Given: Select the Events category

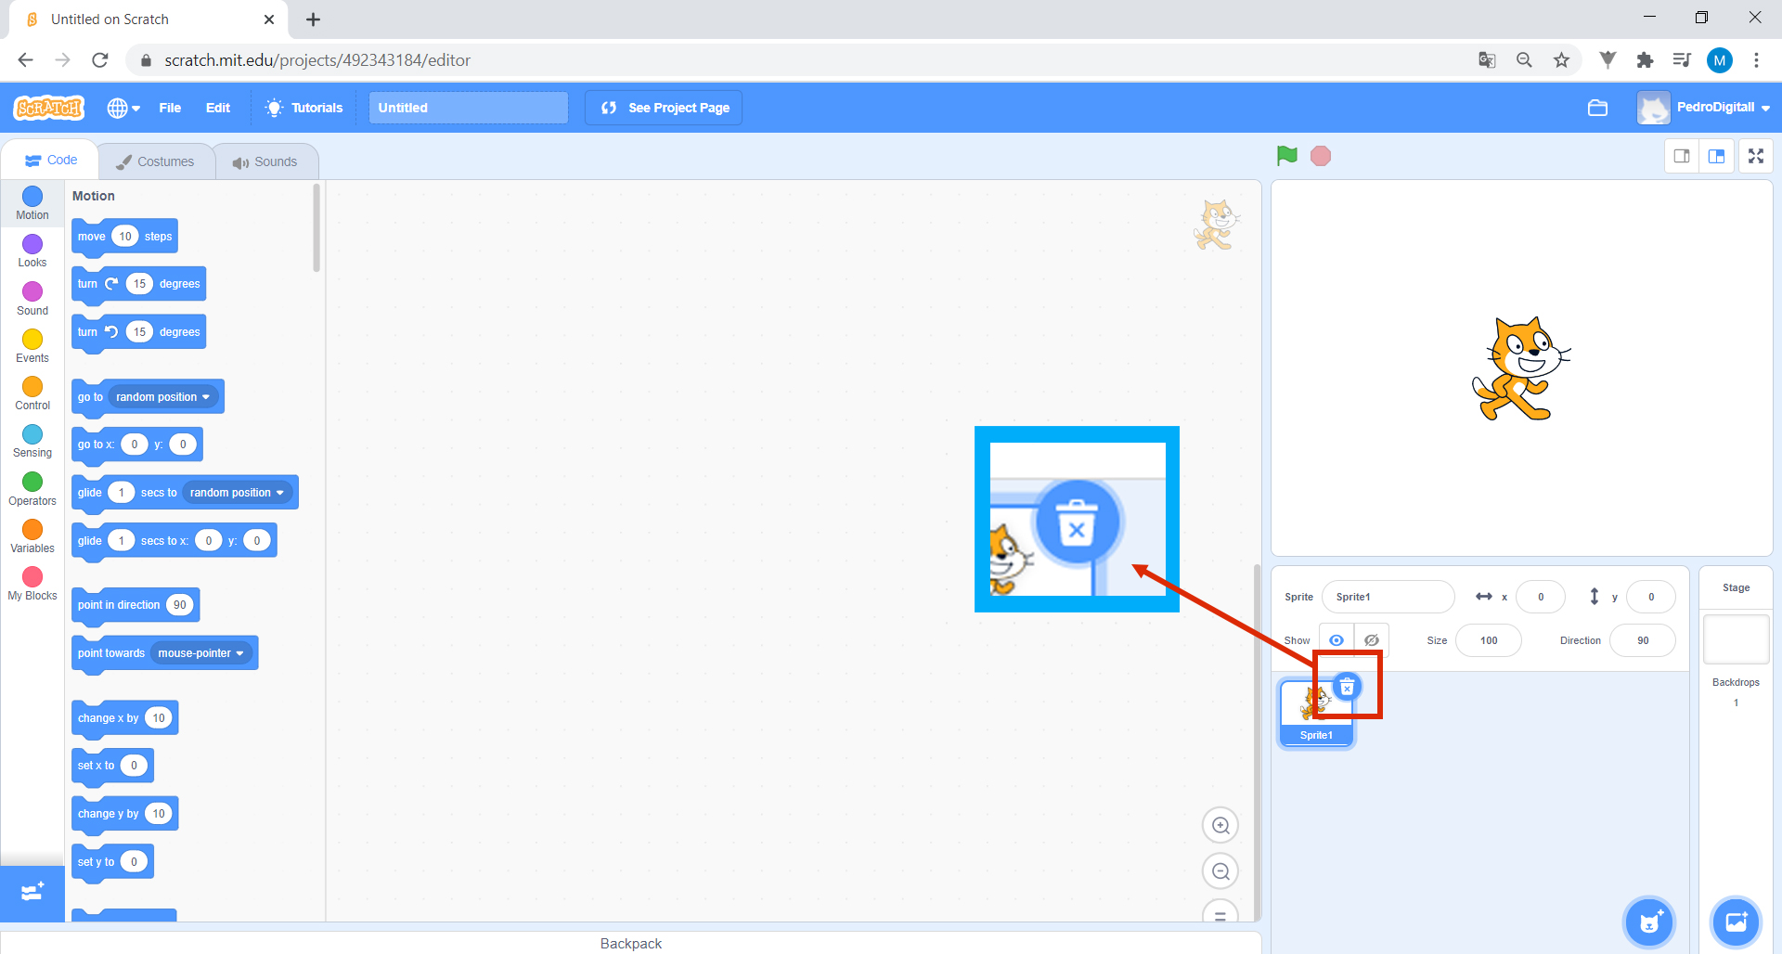Looking at the screenshot, I should (x=32, y=346).
